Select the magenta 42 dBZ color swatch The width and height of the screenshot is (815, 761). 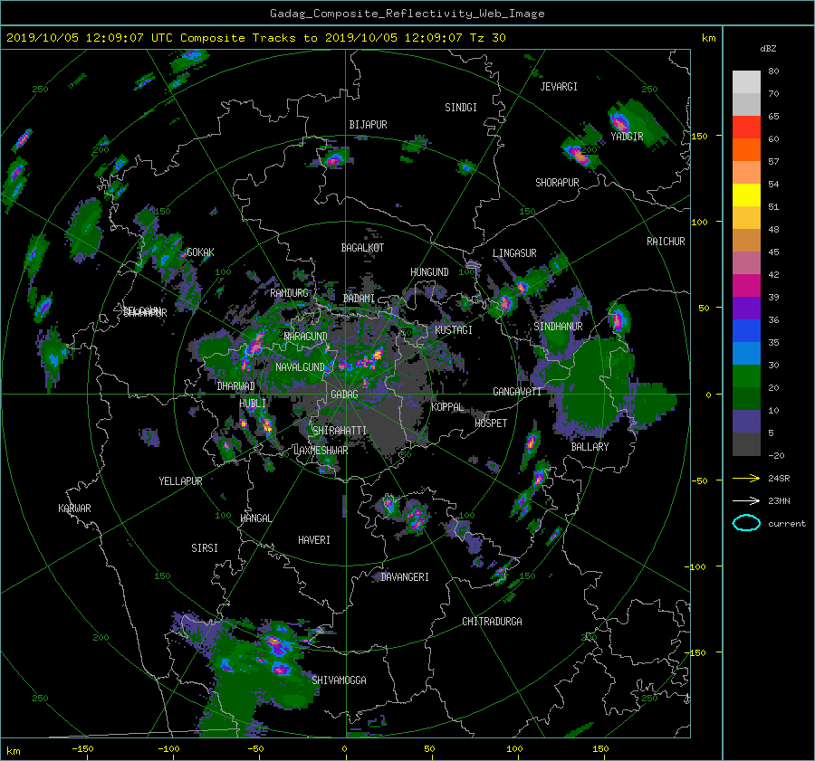746,285
